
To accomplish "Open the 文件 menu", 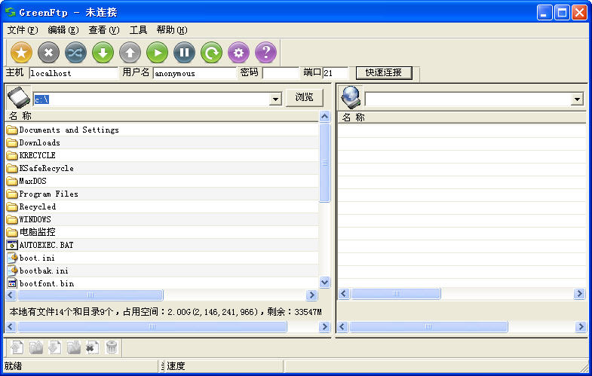I will [x=22, y=30].
